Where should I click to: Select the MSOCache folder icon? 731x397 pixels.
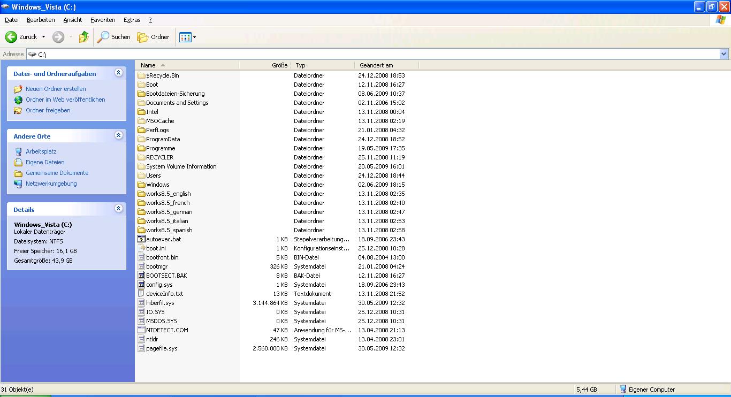point(141,121)
